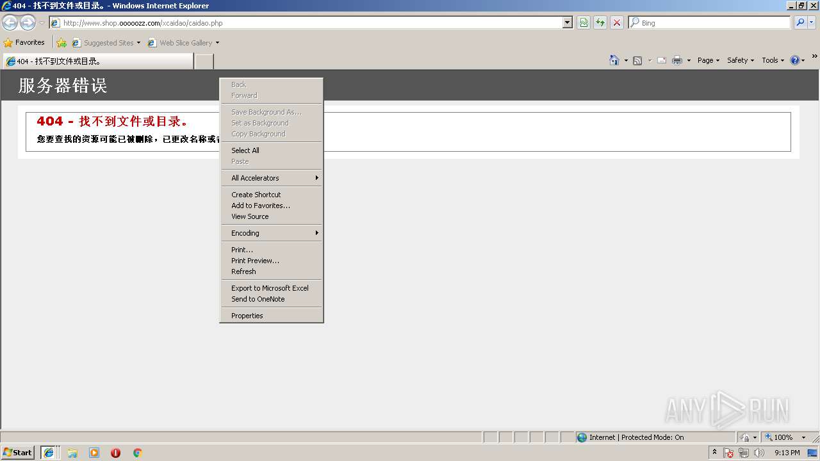Open the recent pages dropdown arrow
Screen dimensions: 820x461
click(x=42, y=23)
